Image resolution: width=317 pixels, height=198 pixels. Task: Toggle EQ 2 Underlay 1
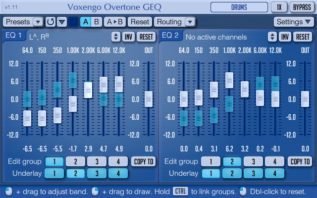[211, 173]
